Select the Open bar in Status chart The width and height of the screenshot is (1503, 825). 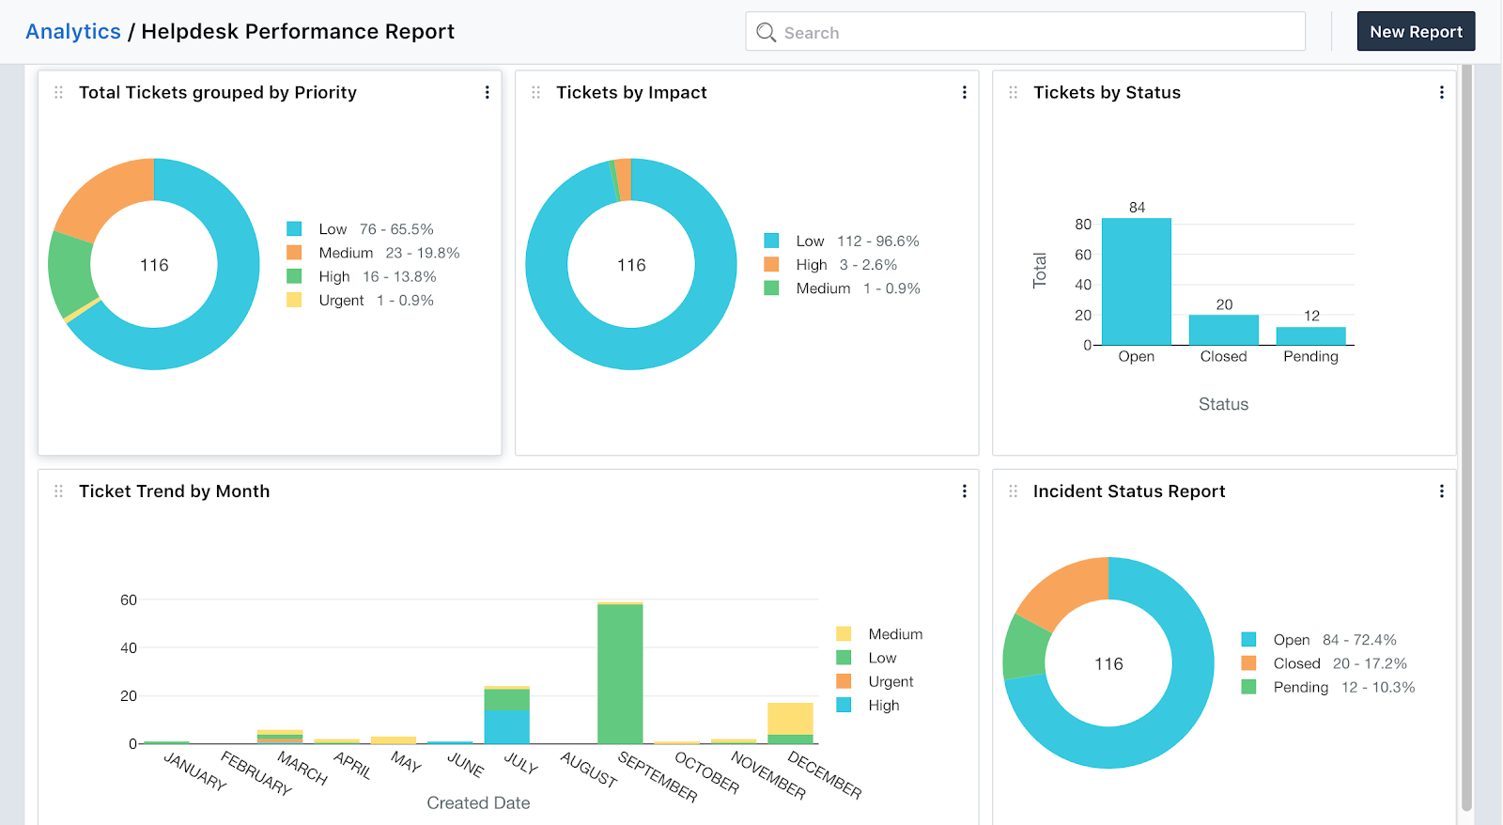coord(1136,282)
